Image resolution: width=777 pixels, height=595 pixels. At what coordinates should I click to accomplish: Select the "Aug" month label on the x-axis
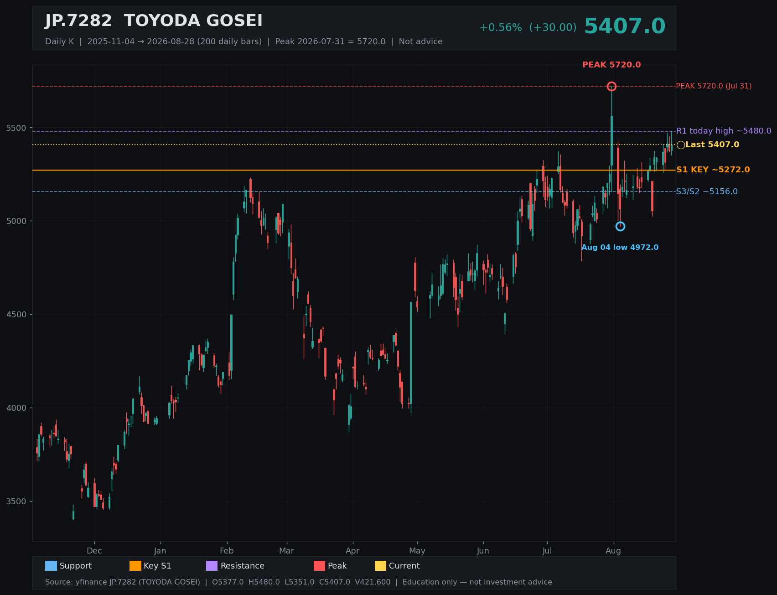pyautogui.click(x=613, y=551)
